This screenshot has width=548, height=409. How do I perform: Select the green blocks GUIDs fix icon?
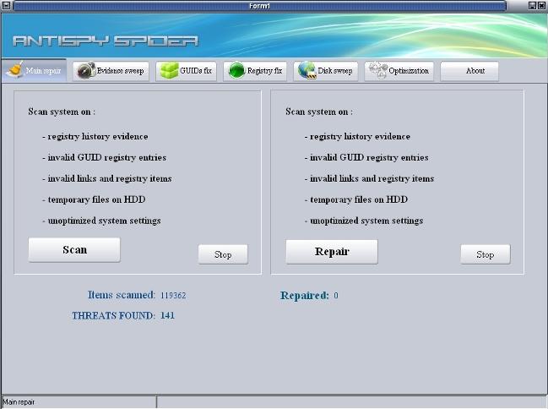tap(168, 71)
